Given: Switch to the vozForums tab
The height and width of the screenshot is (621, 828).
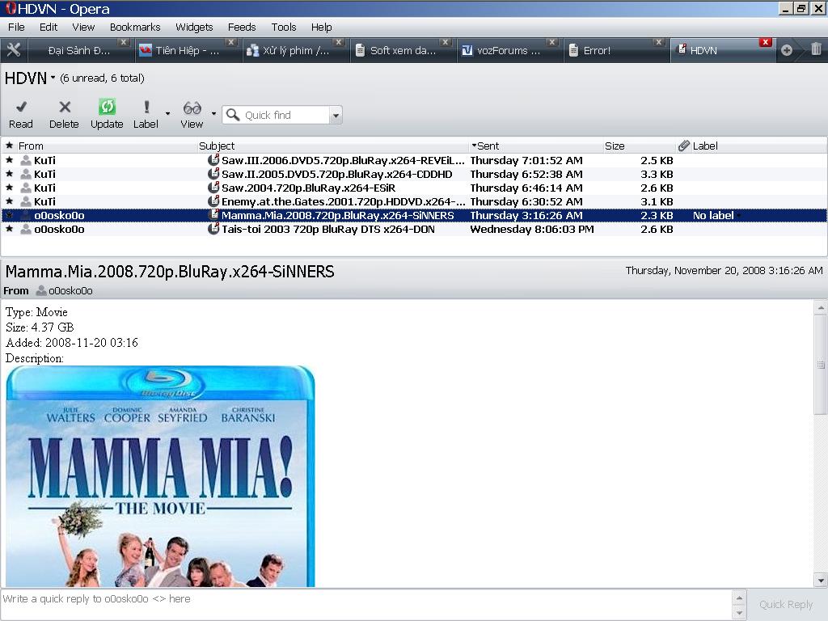Looking at the screenshot, I should click(x=508, y=50).
